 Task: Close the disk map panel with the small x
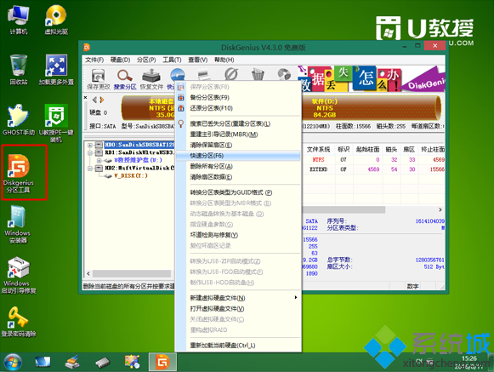click(86, 98)
